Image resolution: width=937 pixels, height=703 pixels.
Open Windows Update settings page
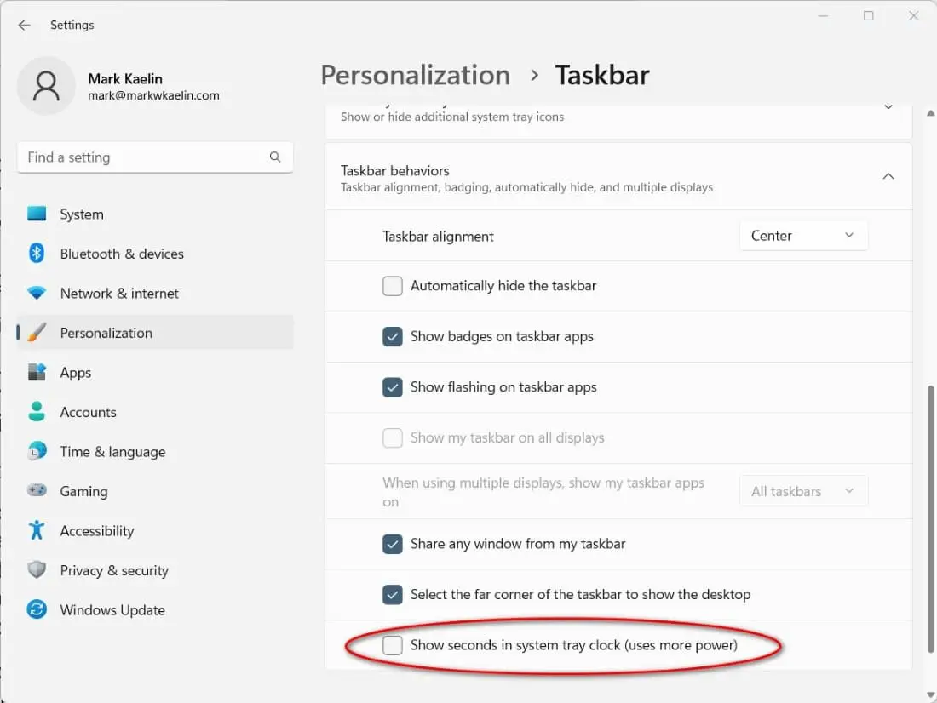pos(112,610)
